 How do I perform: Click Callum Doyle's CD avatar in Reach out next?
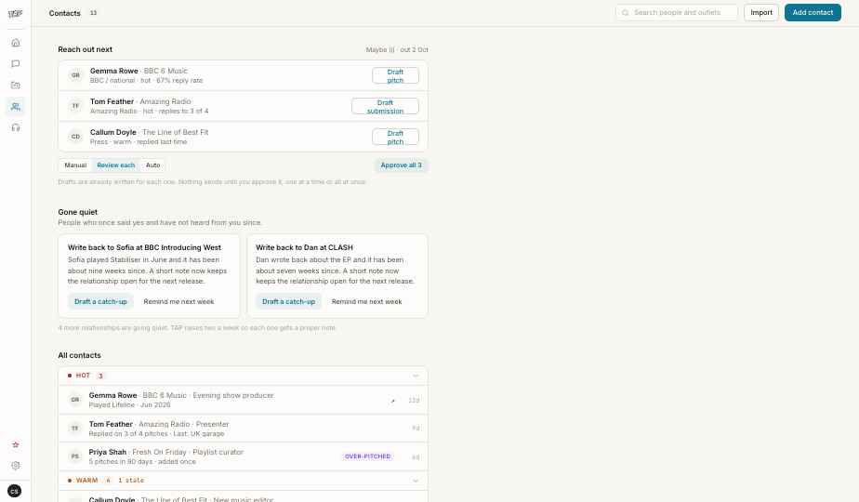75,137
